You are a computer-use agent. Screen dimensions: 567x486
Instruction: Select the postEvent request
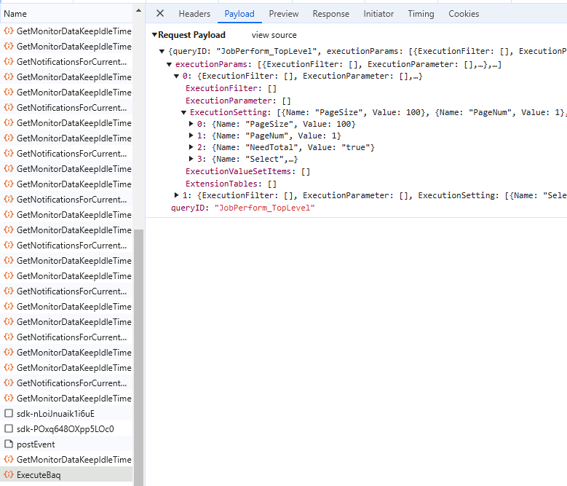(66, 444)
